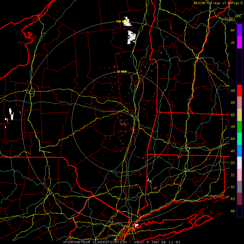Click the HHC product label
The height and width of the screenshot is (244, 244).
pyautogui.click(x=238, y=16)
